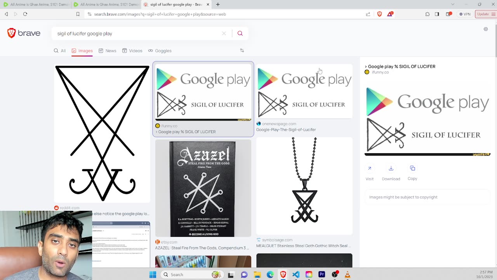
Task: Reload the page
Action: 25,14
